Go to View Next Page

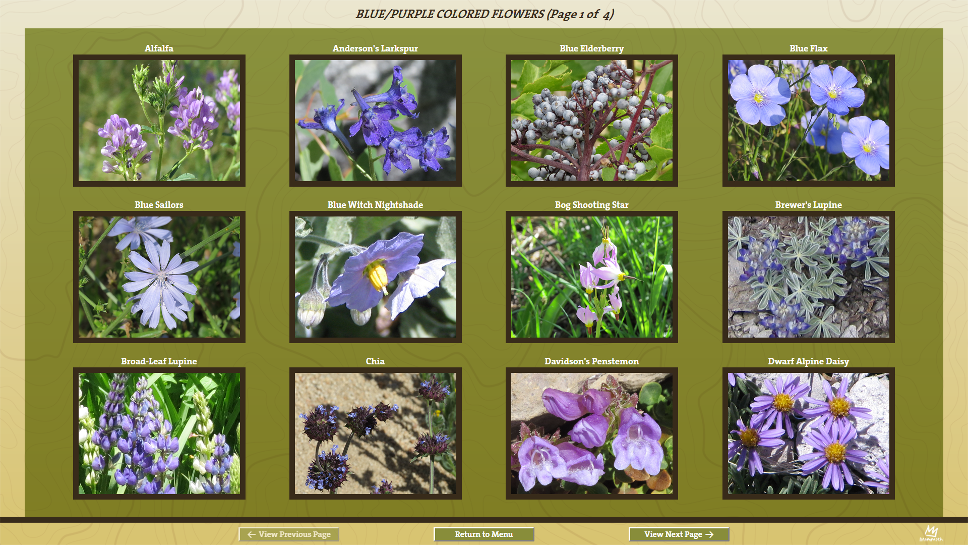tap(679, 534)
